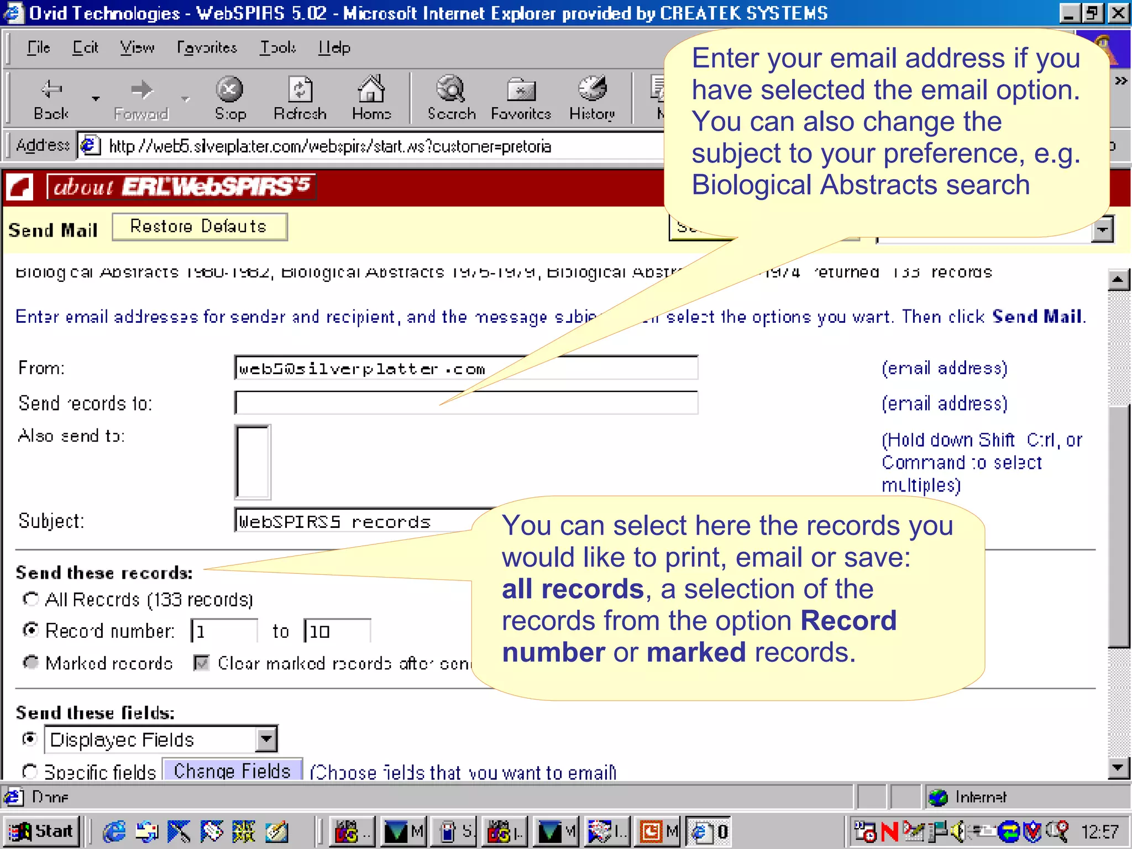The image size is (1132, 849).
Task: Open the View menu
Action: coord(137,48)
